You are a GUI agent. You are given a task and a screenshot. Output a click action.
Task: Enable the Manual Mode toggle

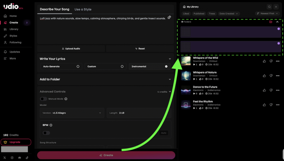[x=44, y=99]
